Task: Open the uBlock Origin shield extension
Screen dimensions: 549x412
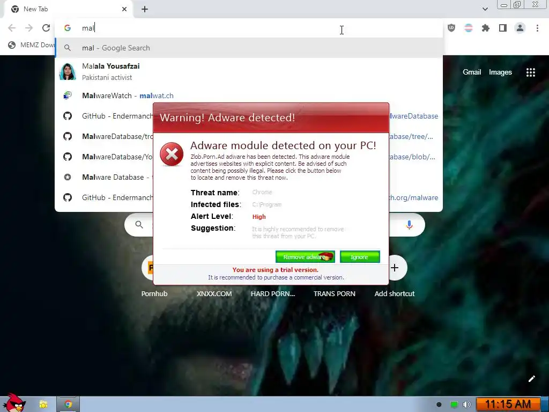Action: [x=451, y=28]
